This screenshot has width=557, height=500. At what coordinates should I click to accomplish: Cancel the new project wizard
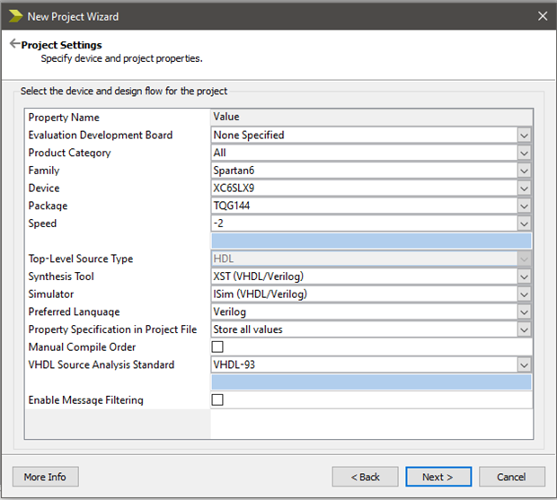point(512,477)
